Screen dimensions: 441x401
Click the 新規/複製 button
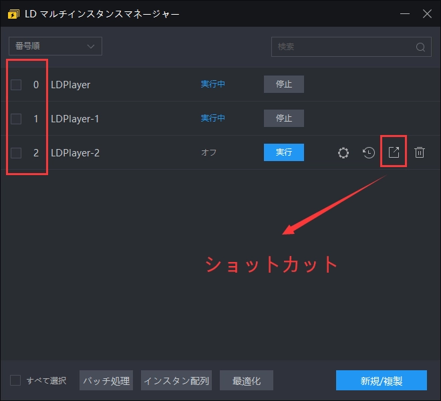click(x=382, y=380)
